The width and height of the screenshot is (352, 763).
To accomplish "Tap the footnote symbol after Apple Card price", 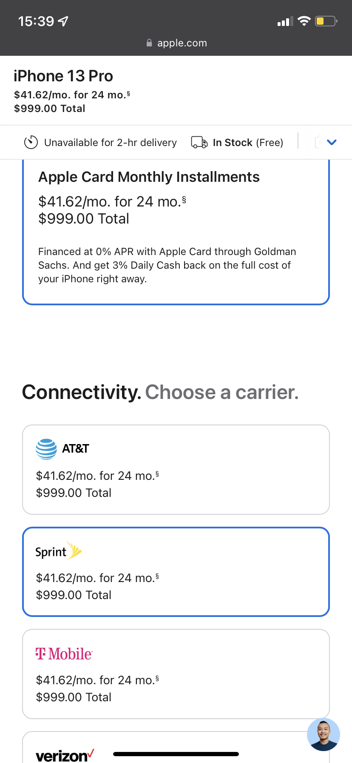I will click(x=184, y=198).
